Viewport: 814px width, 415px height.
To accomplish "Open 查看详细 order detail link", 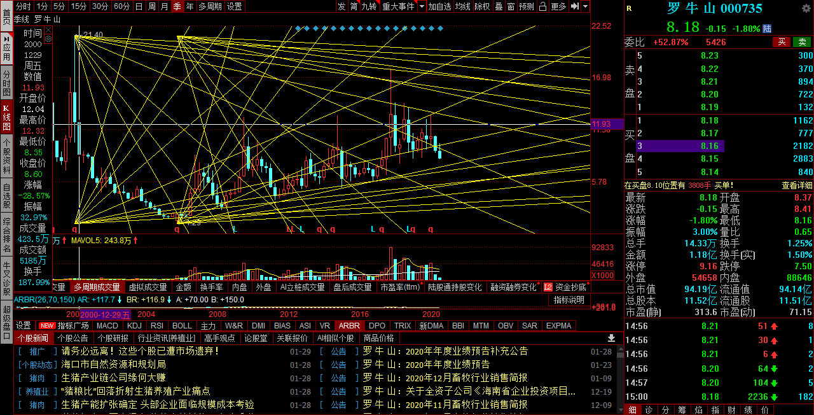I will (x=797, y=186).
